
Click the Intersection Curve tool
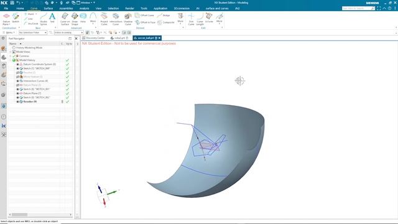116,19
